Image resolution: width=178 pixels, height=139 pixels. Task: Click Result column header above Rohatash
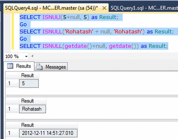pyautogui.click(x=33, y=101)
